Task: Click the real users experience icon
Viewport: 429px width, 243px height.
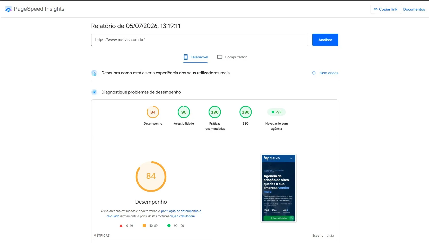Action: 94,73
